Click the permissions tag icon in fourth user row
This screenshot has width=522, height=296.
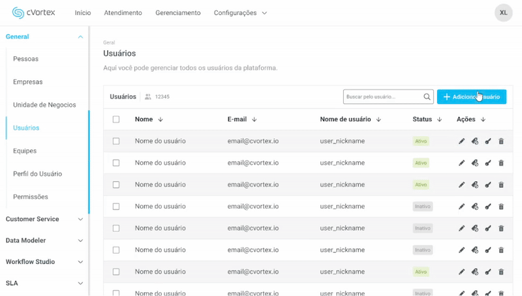click(475, 207)
